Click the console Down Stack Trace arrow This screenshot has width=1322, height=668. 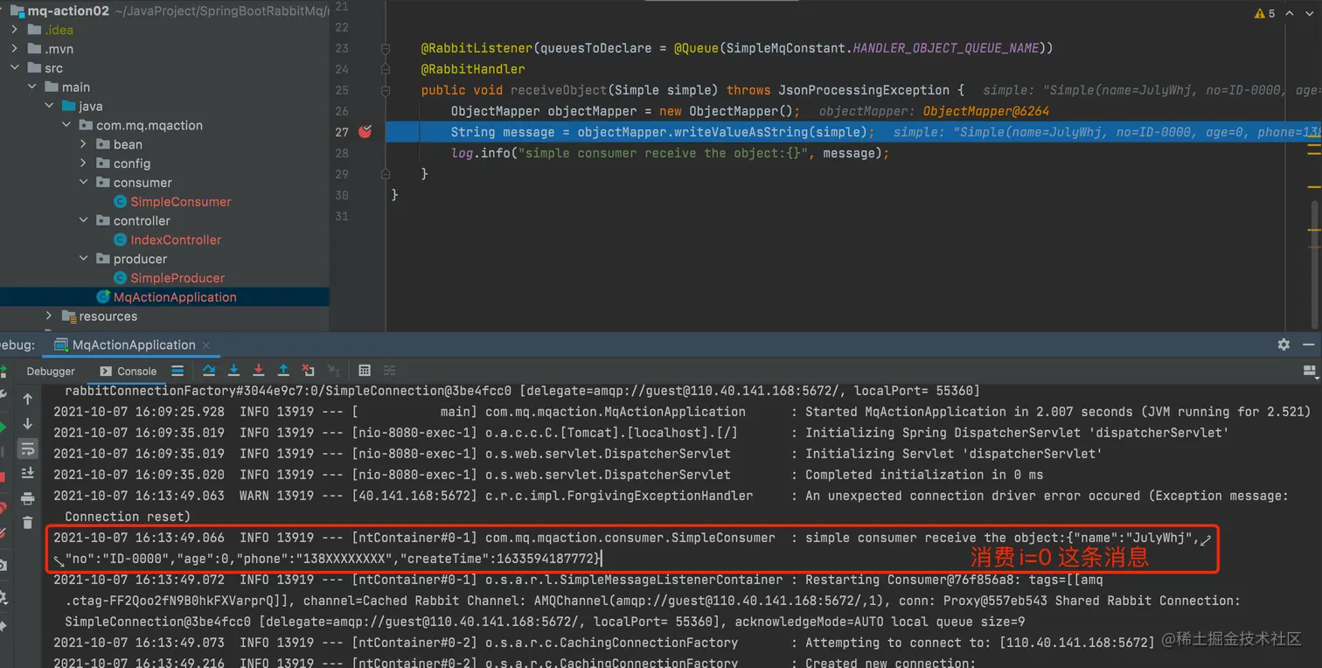pyautogui.click(x=27, y=423)
